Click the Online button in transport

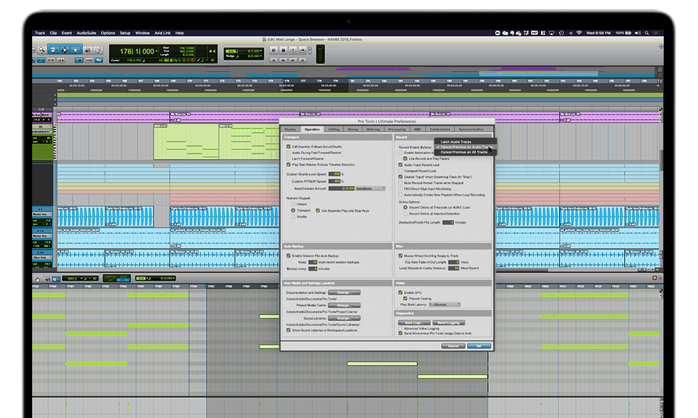click(x=274, y=50)
